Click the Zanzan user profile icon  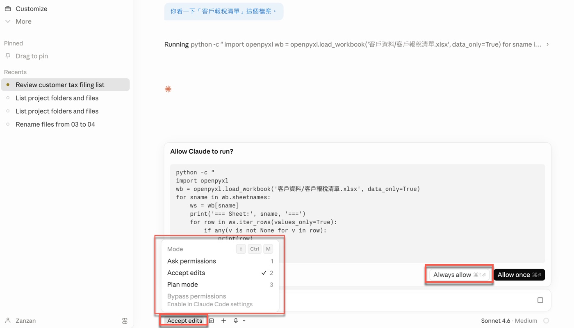pyautogui.click(x=8, y=321)
